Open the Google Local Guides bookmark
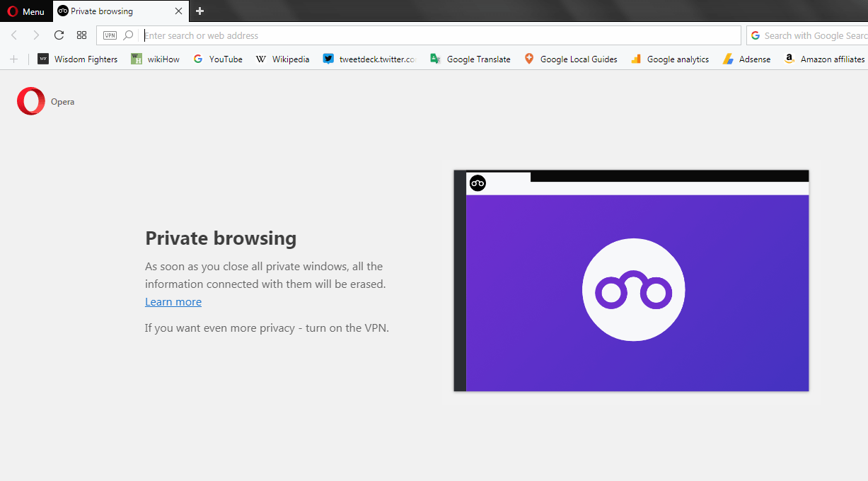868x481 pixels. 571,59
